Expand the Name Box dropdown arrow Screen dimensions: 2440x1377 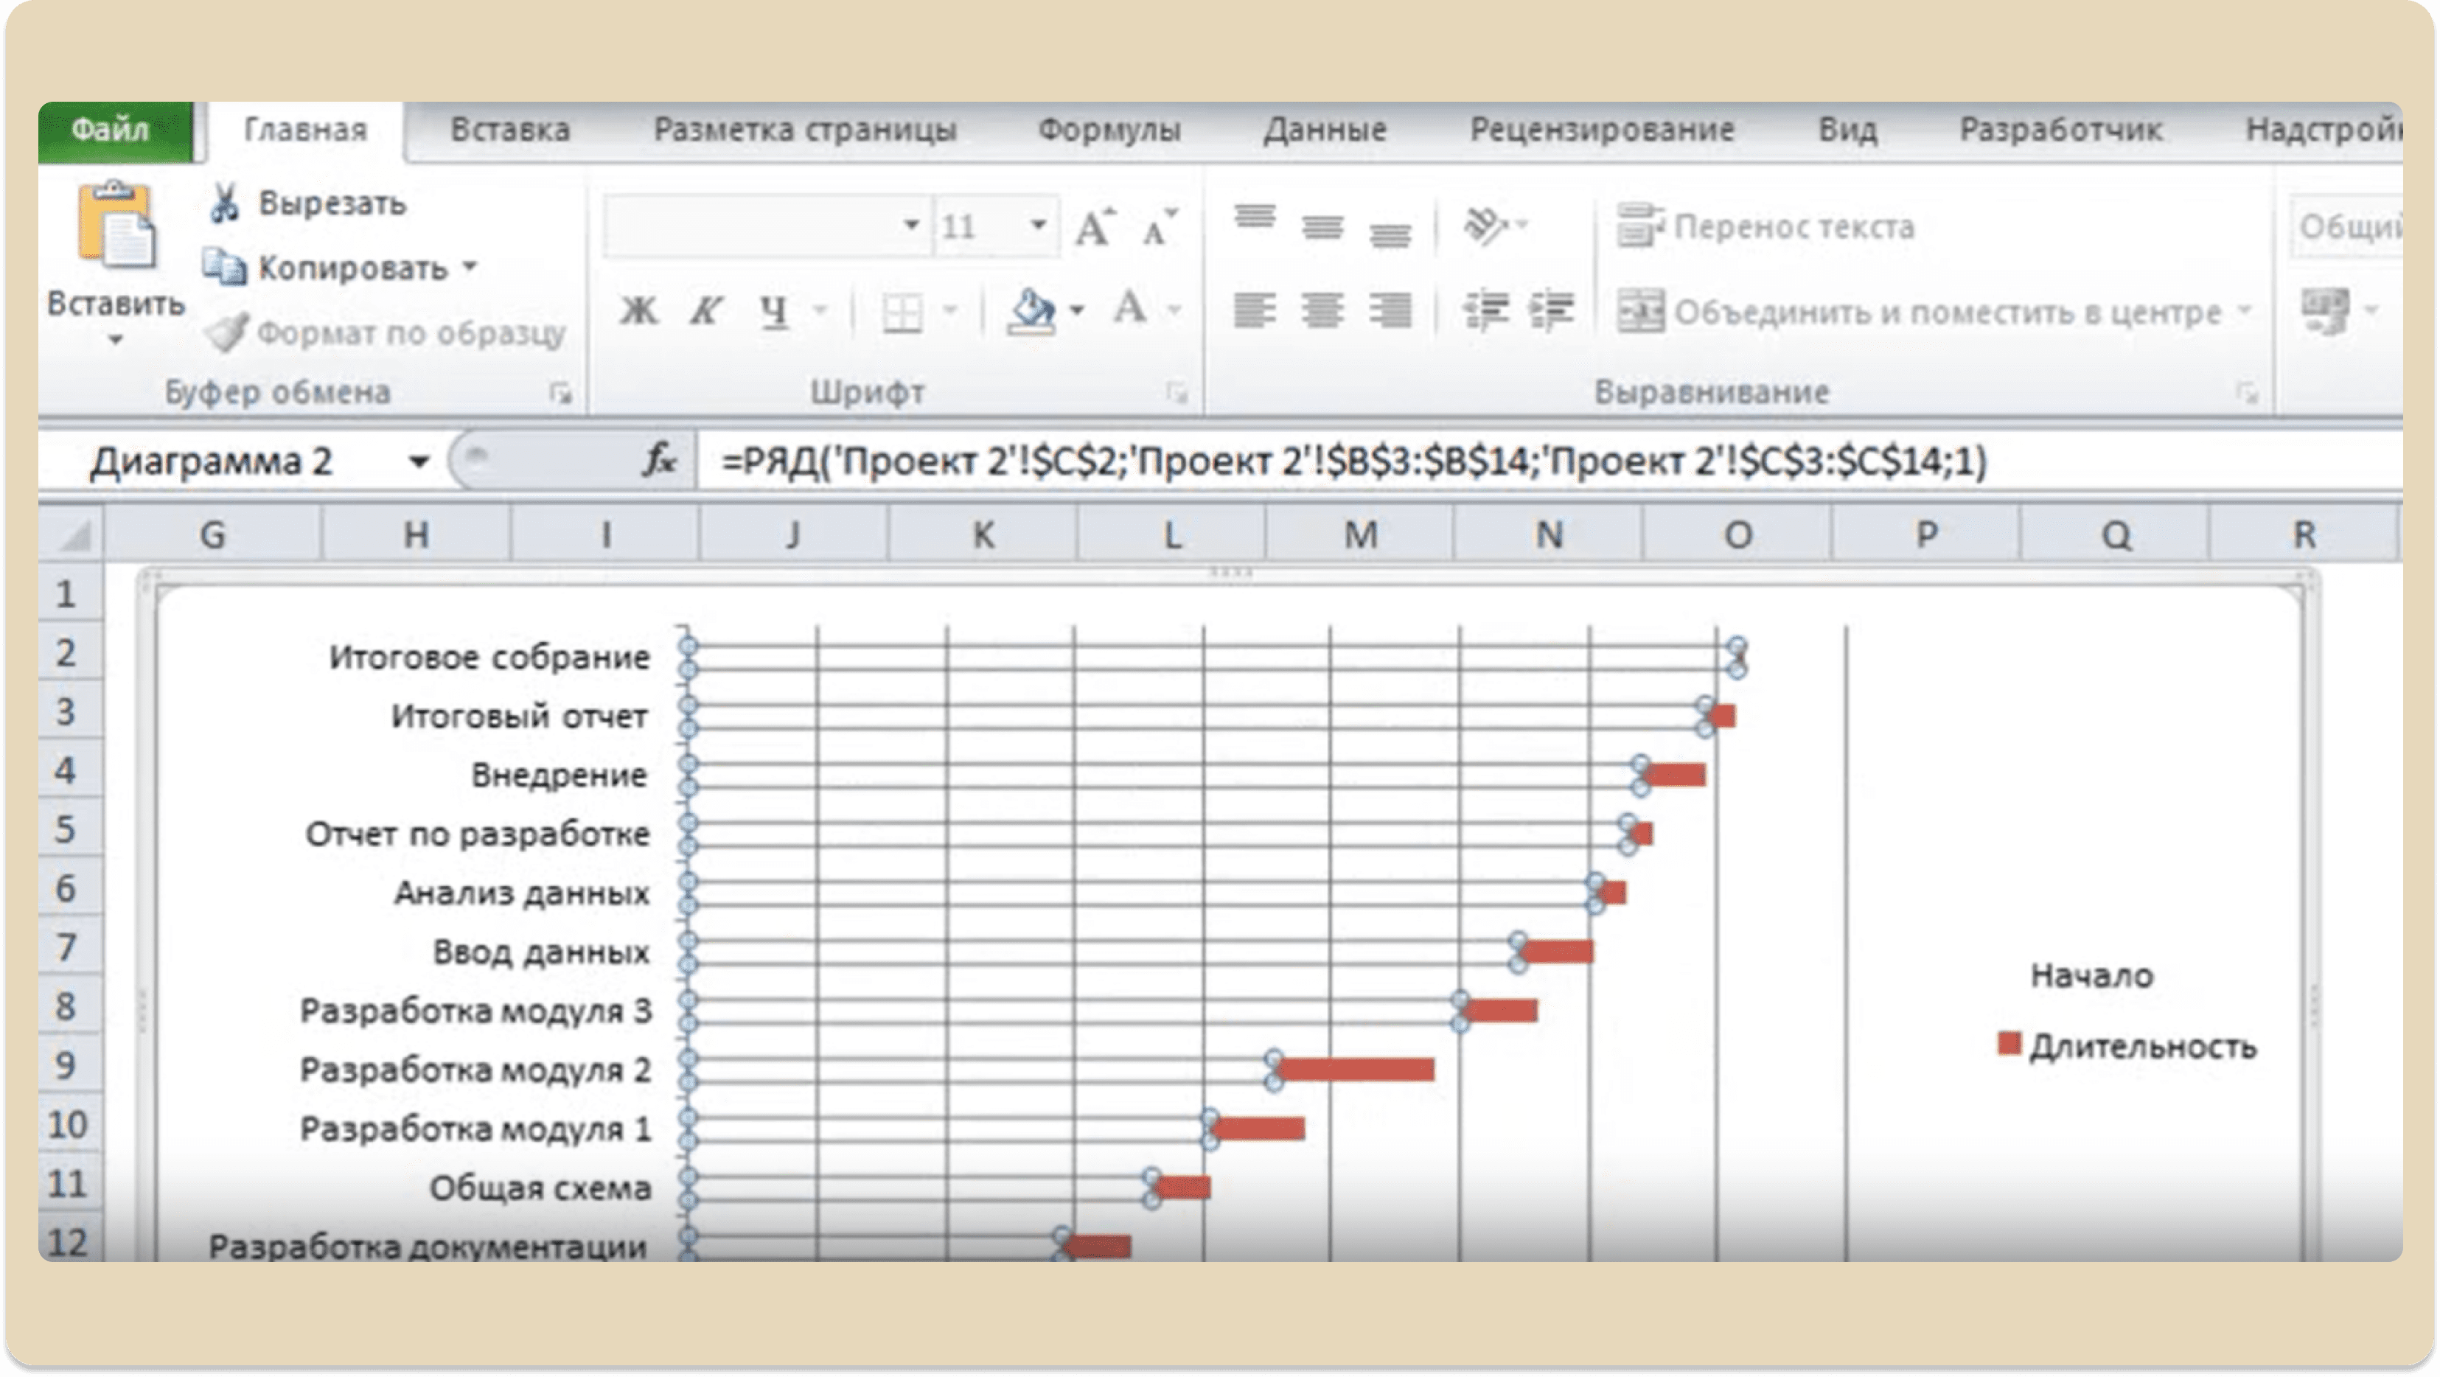click(418, 462)
